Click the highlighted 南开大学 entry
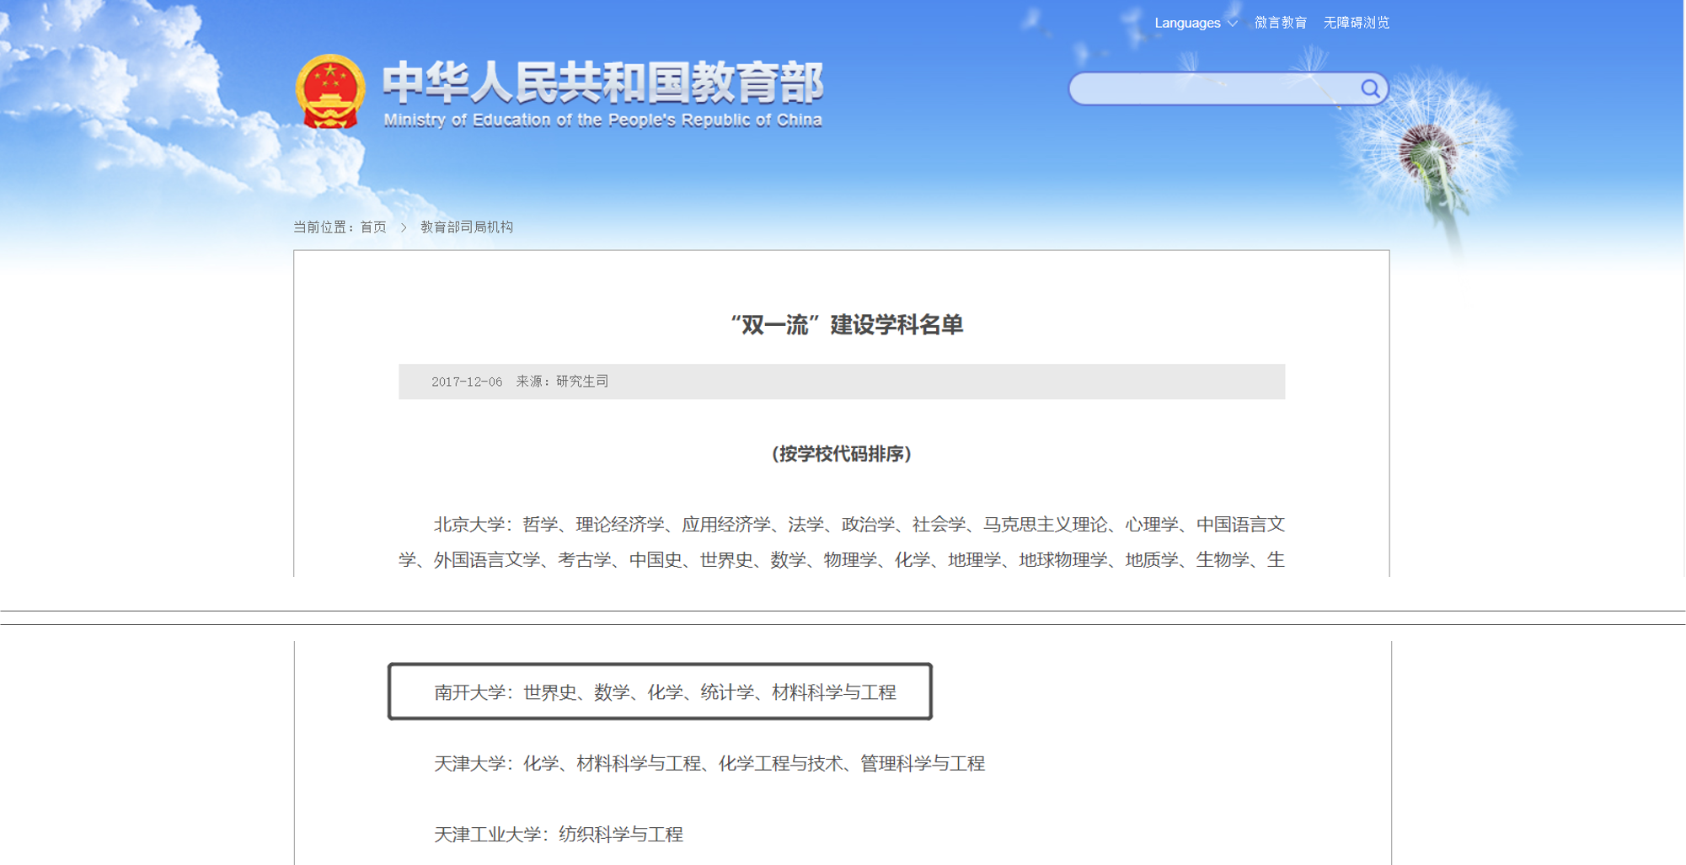Viewport: 1686px width, 865px height. 664,692
